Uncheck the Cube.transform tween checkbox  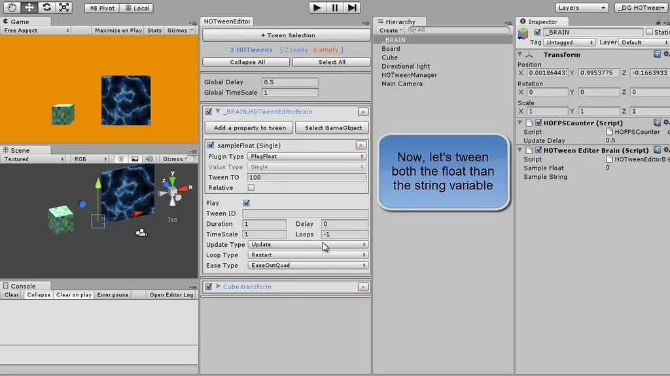pyautogui.click(x=208, y=286)
